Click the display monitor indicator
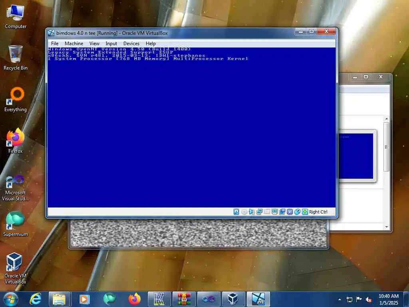This screenshot has width=409, height=307. [274, 212]
